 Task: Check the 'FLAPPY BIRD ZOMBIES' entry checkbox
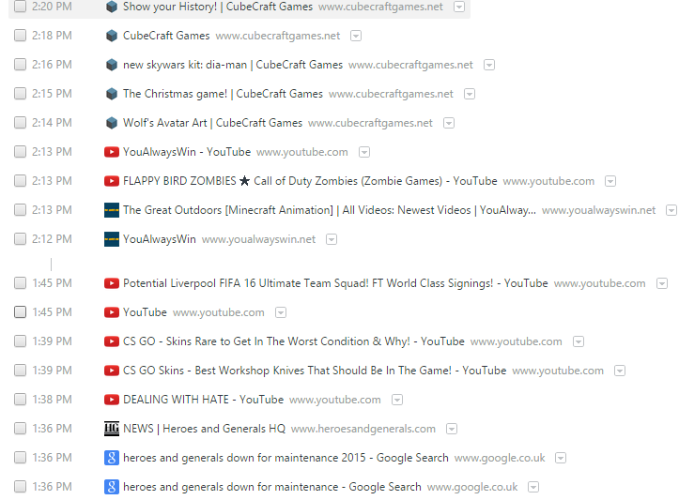20,180
